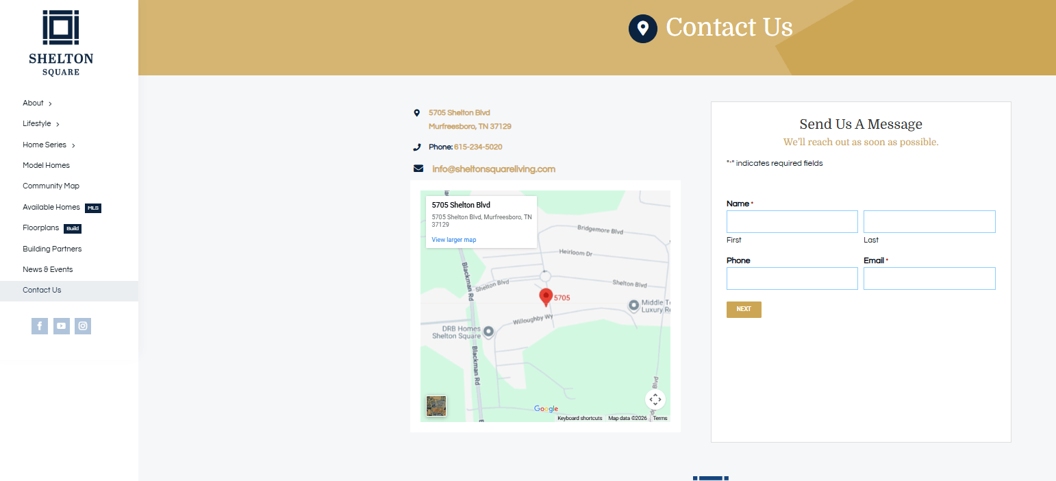Screen dimensions: 1056x481
Task: Open the Available Homes MLS page
Action: click(x=51, y=207)
